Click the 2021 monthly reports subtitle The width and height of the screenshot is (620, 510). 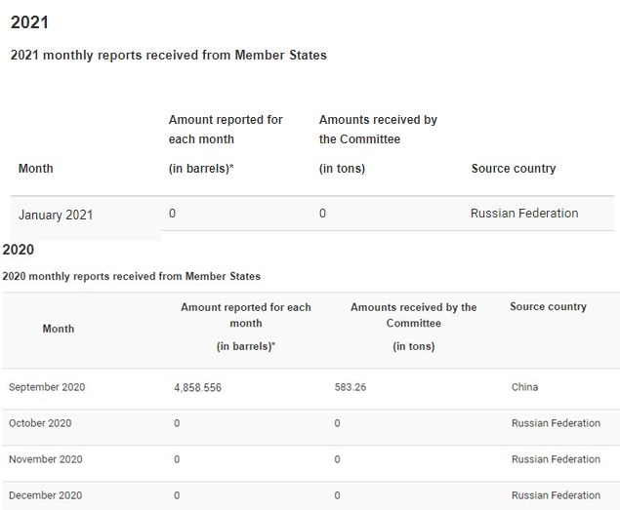coord(169,55)
